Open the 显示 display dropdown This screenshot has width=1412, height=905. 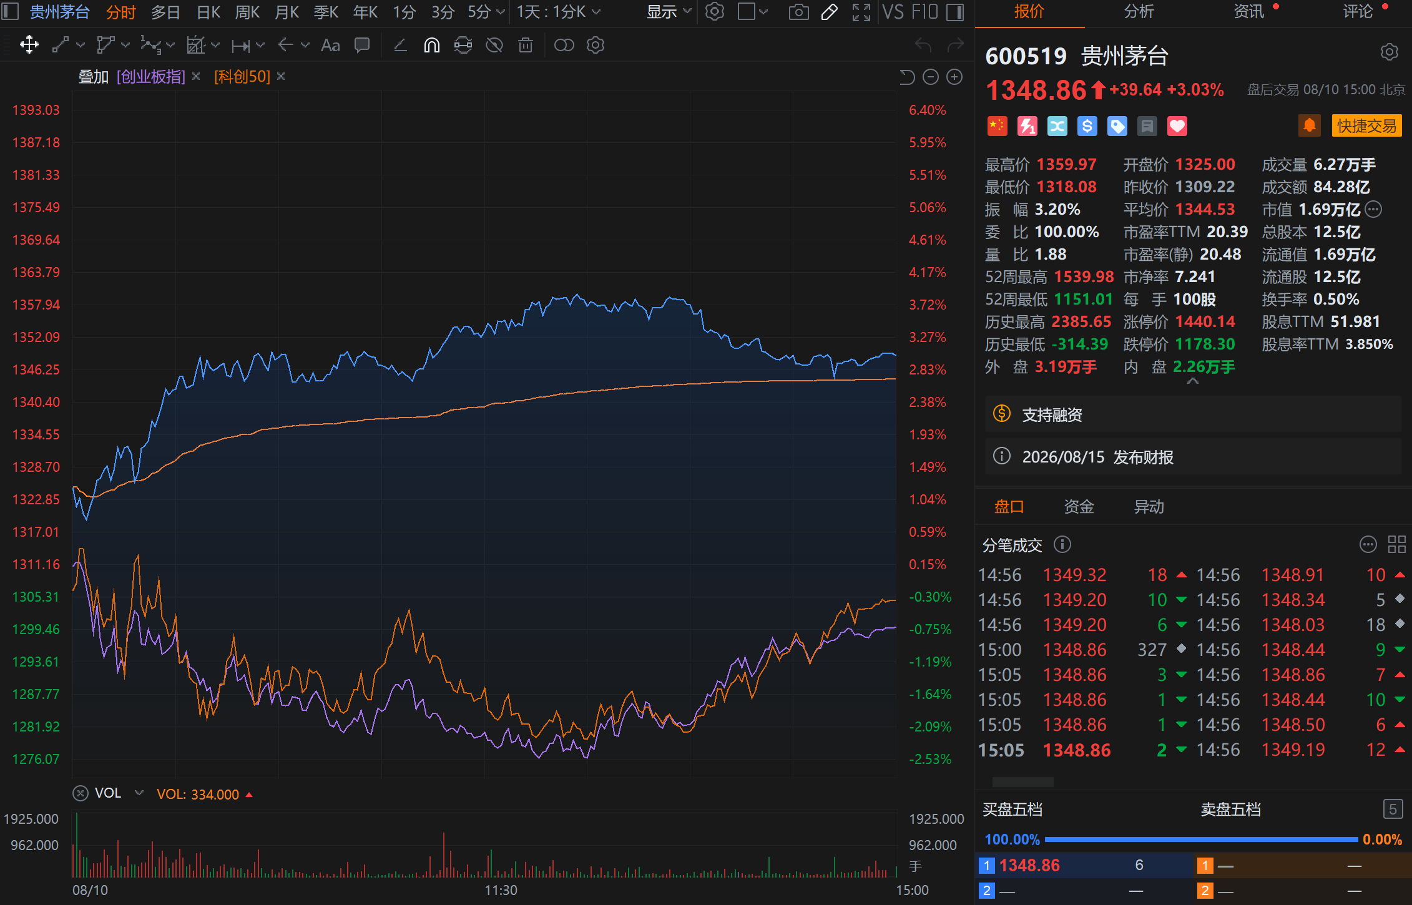coord(669,12)
